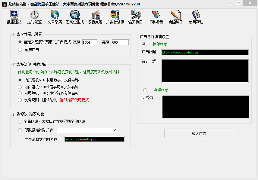Click the 植入广告 button
Image resolution: width=258 pixels, height=180 pixels.
click(x=199, y=133)
